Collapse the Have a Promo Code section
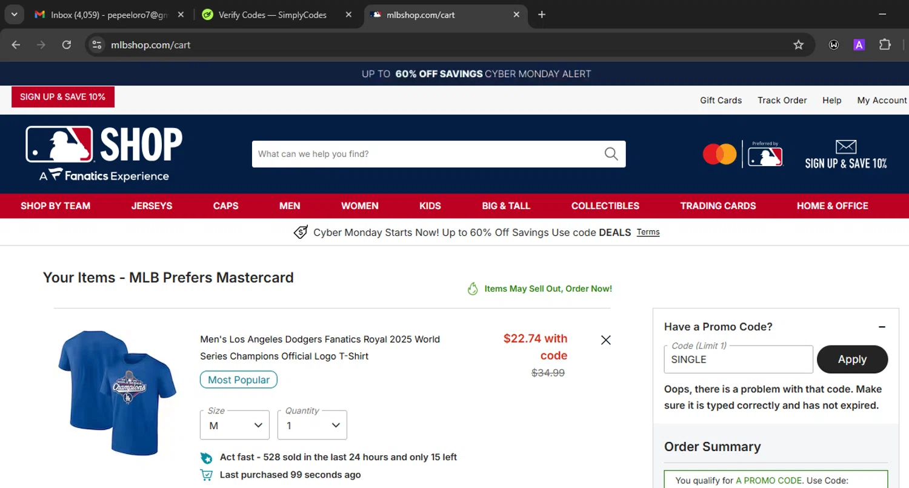 point(882,327)
